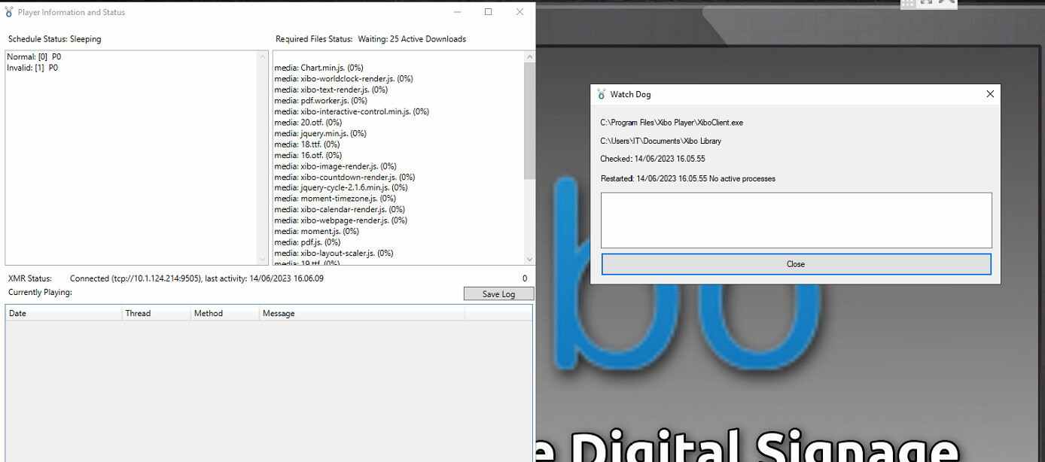Click 'media: 16.otf. (0%)' entry
This screenshot has height=462, width=1045.
pos(308,155)
